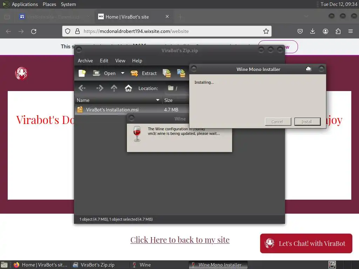Open the Edit menu in the archive manager
Viewport: 359px width, 269px height.
104,61
